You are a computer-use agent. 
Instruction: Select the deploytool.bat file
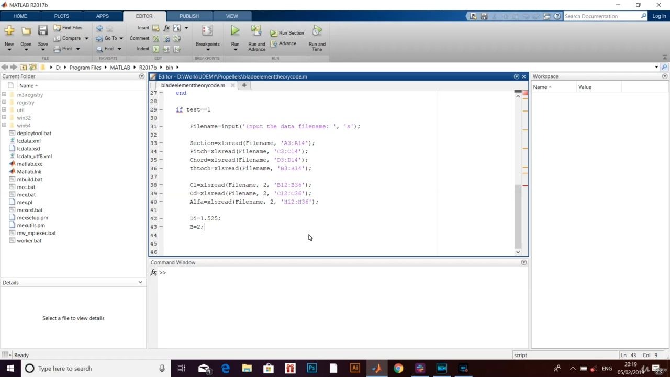[x=33, y=134]
